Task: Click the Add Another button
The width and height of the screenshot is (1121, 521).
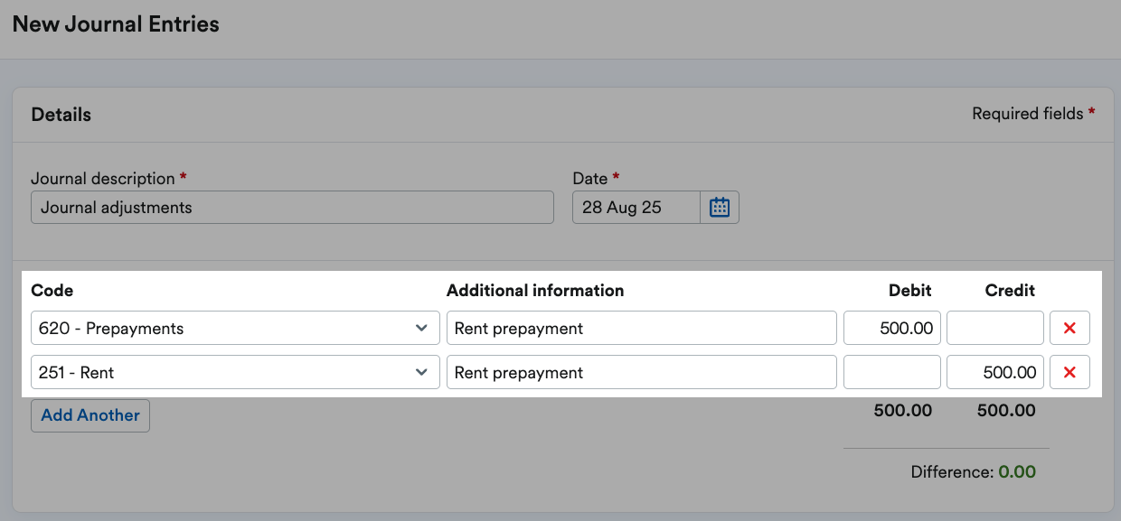Action: click(90, 415)
